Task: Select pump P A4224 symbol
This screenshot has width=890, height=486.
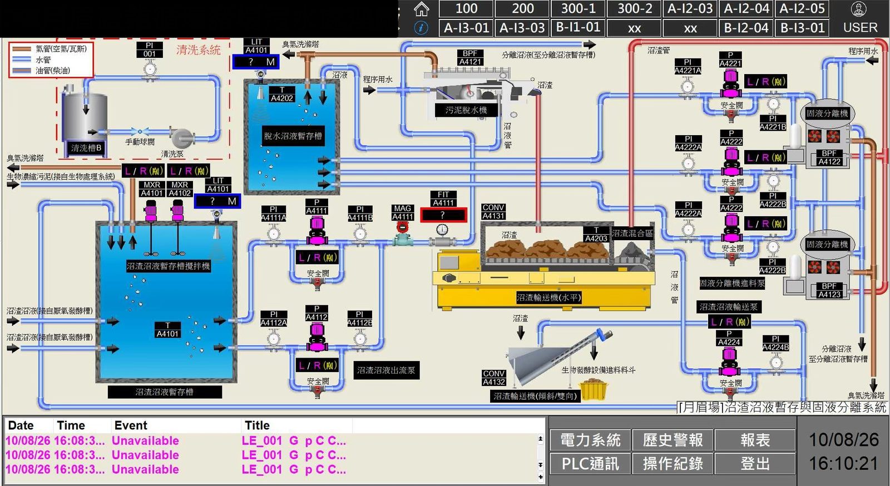Action: [x=729, y=360]
